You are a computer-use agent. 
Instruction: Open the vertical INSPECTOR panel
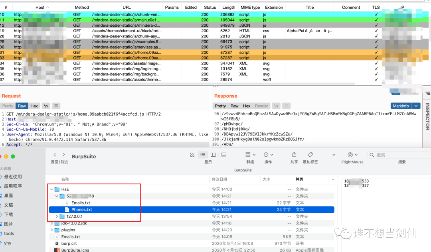click(x=427, y=116)
